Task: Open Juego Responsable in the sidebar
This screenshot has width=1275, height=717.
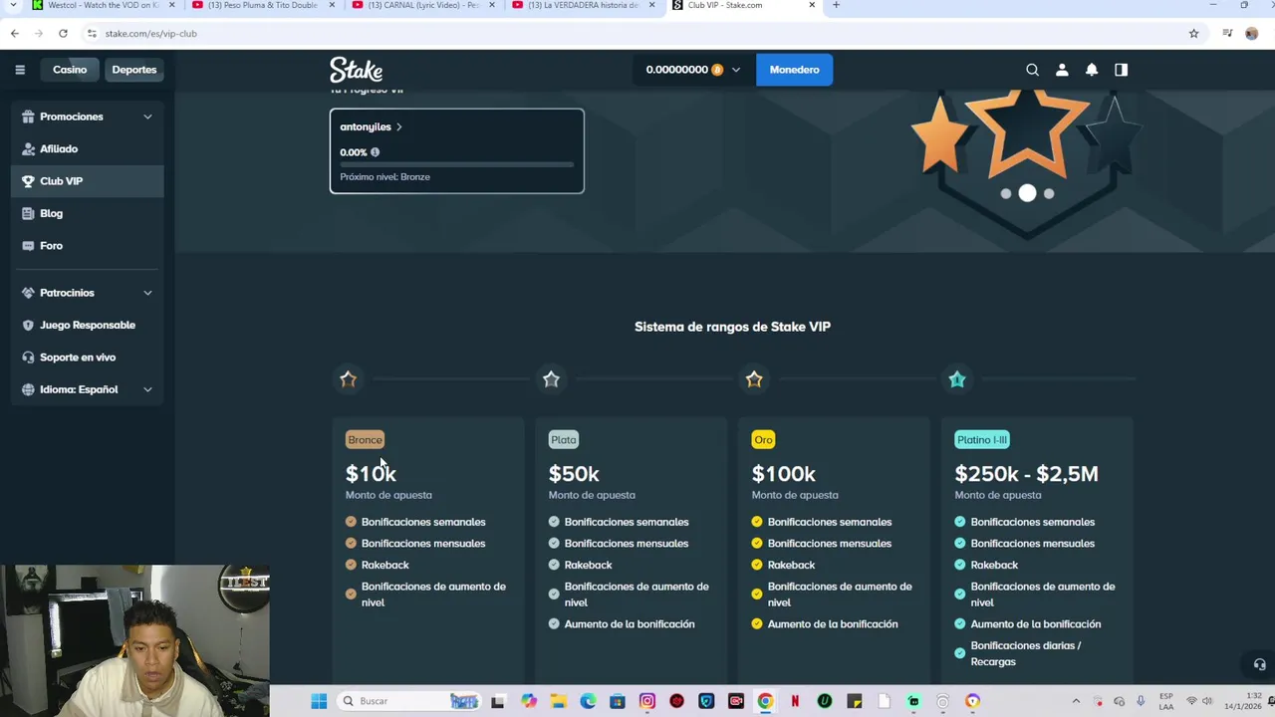Action: 88,325
